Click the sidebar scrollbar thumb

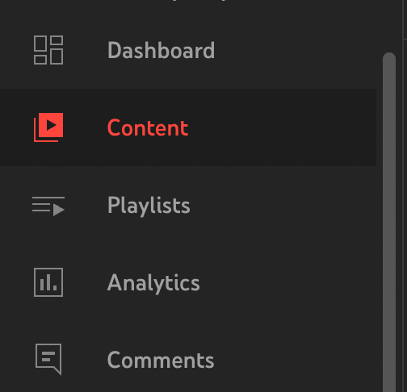(389, 222)
